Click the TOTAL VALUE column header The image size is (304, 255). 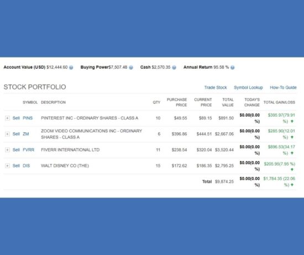228,102
